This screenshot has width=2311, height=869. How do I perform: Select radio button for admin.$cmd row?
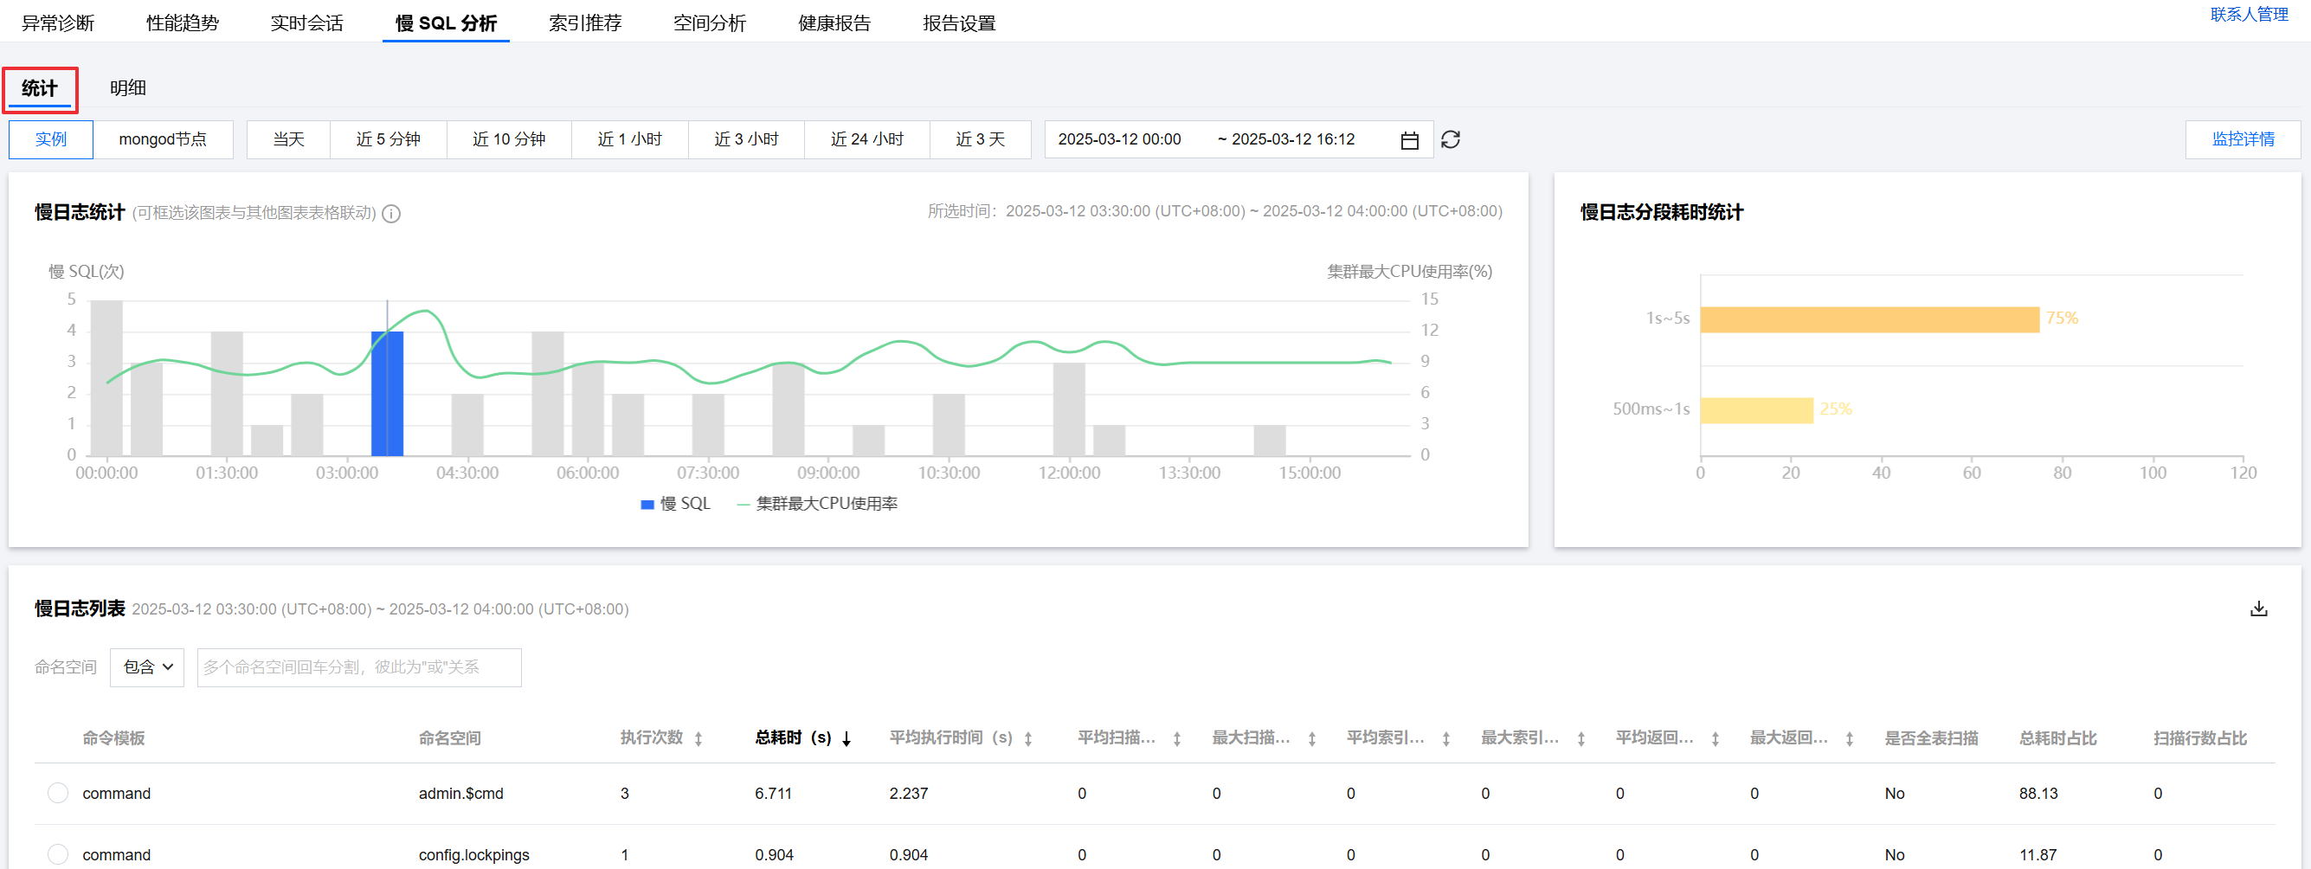pos(58,793)
